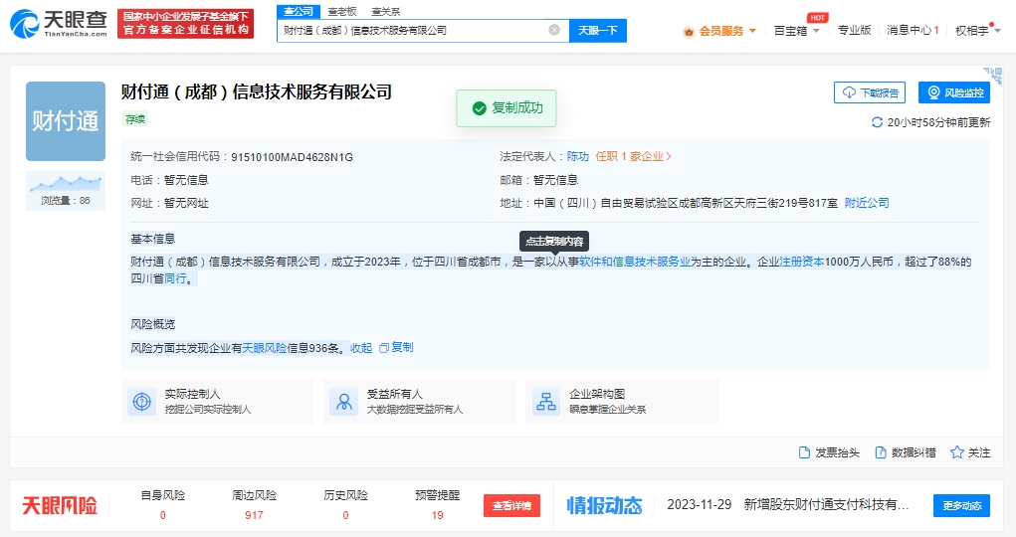Switch to the 查老板 tab
Image resolution: width=1016 pixels, height=537 pixels.
pos(342,11)
